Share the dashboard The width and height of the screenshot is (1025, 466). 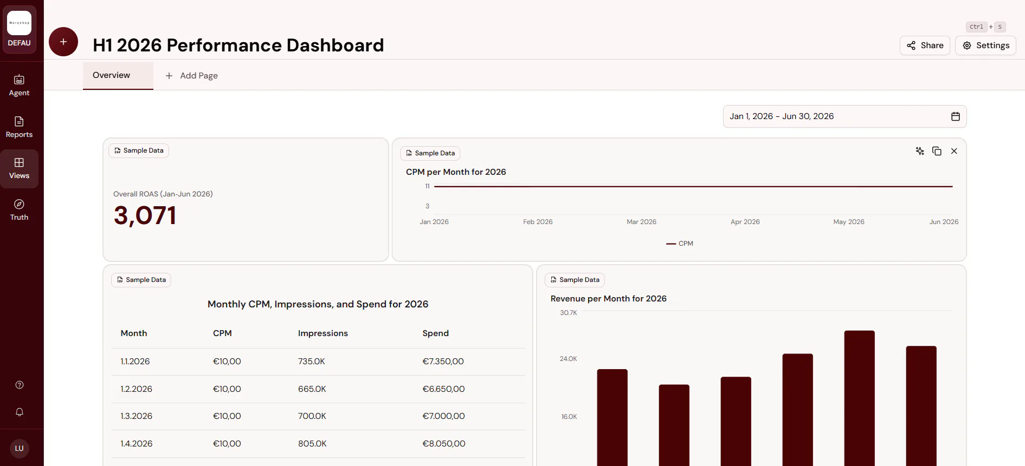pyautogui.click(x=925, y=45)
